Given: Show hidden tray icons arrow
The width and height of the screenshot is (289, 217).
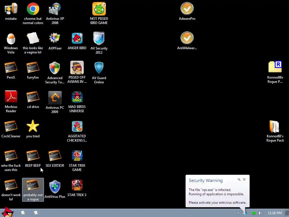Looking at the screenshot, I should 238,213.
